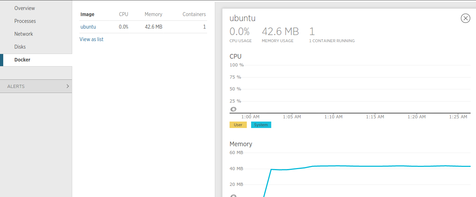The width and height of the screenshot is (476, 197).
Task: Click the 1 container running stat
Action: (312, 31)
